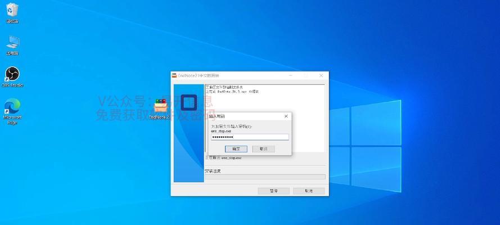Click the 输入密码 dialog title
Viewport: 500px width, 225px height.
point(217,116)
